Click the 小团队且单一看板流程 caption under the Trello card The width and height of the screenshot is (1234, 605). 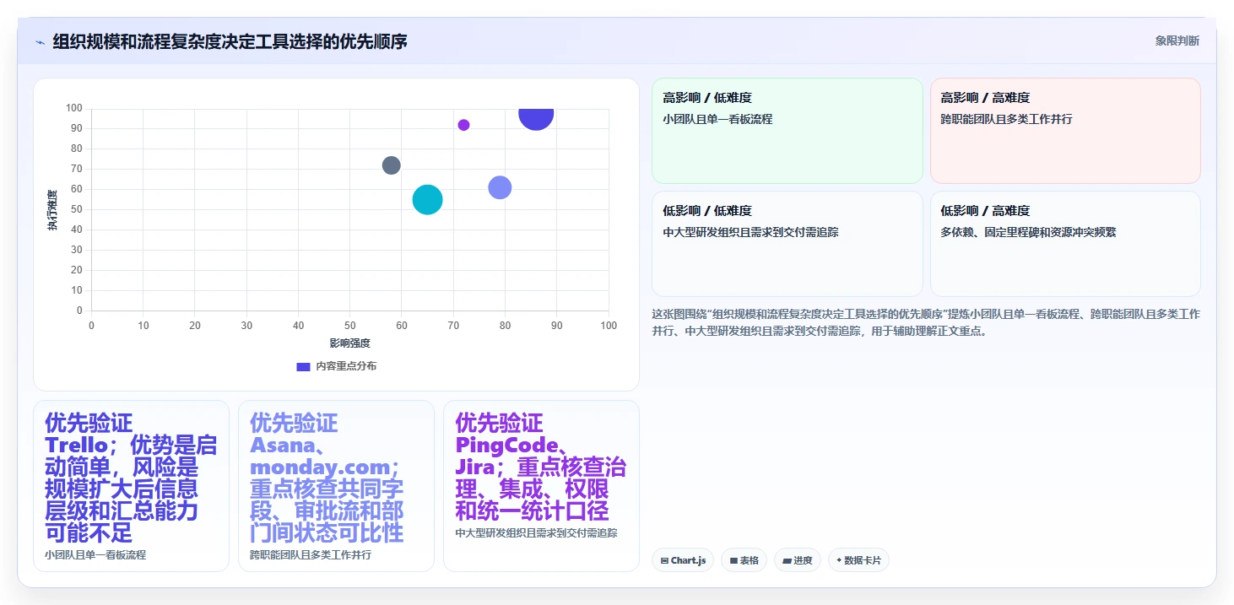95,555
